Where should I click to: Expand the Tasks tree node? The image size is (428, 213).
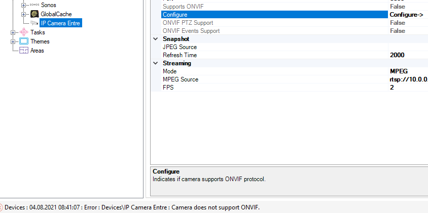tap(13, 32)
